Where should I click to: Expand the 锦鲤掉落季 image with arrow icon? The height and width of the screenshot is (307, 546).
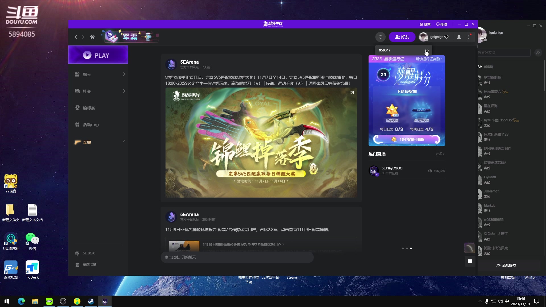click(352, 93)
